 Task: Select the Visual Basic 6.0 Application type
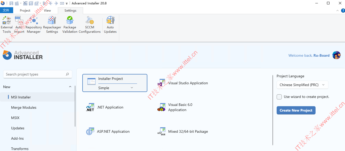point(175,107)
